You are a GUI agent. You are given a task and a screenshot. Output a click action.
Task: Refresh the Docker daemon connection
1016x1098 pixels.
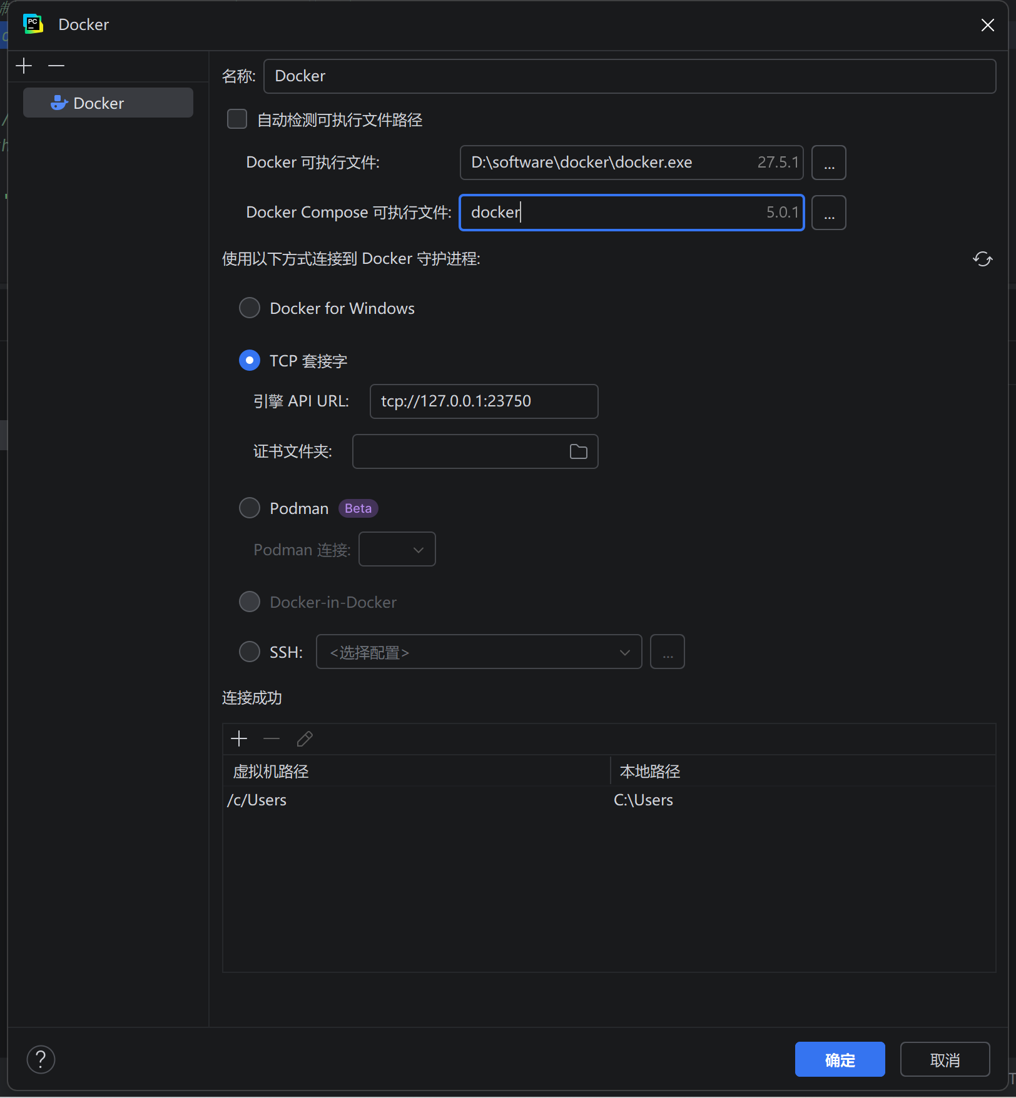point(983,259)
